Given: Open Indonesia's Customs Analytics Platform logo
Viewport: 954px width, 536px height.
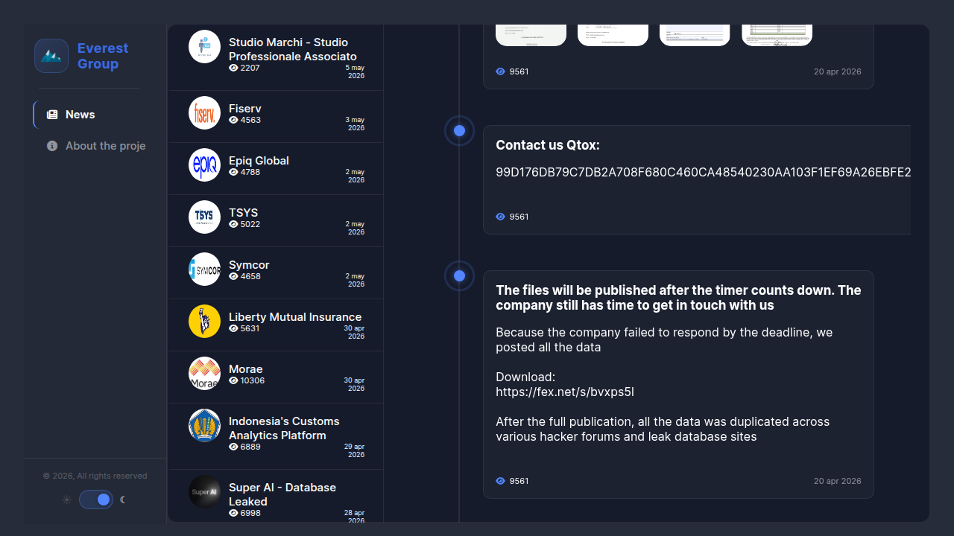Looking at the screenshot, I should [x=204, y=426].
